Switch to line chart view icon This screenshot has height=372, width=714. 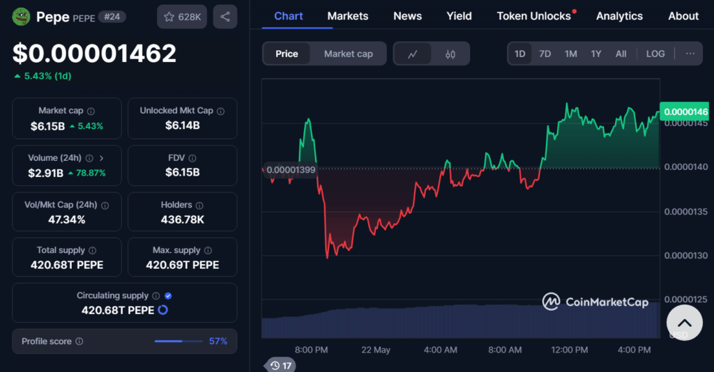coord(413,54)
